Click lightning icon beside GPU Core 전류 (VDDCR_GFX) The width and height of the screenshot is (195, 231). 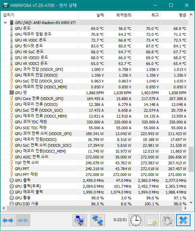coord(11,98)
